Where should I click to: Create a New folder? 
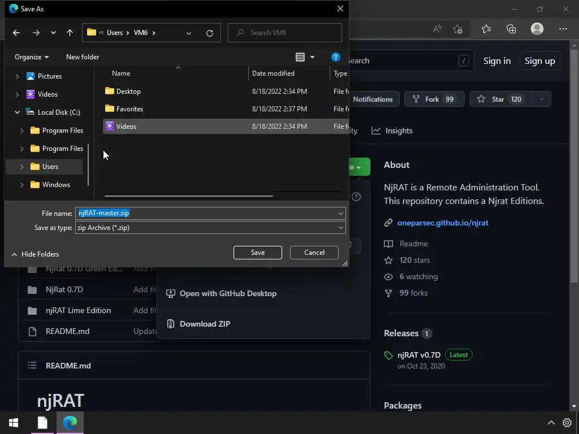coord(83,57)
